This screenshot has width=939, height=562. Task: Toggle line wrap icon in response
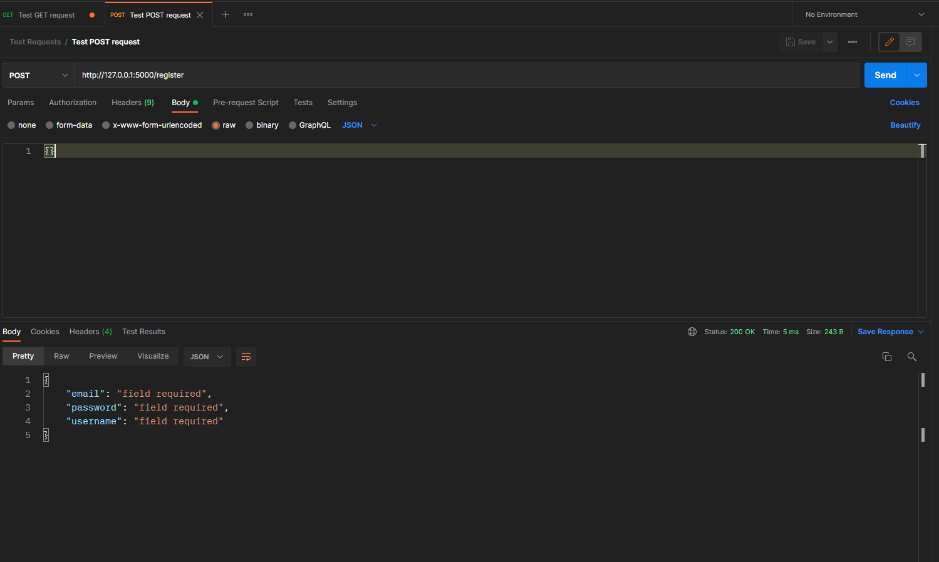(246, 357)
